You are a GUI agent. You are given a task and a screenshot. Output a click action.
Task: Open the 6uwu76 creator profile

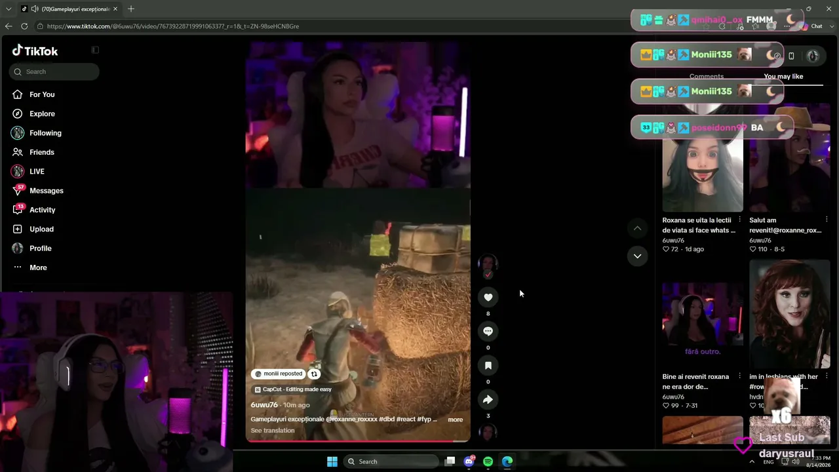(264, 405)
